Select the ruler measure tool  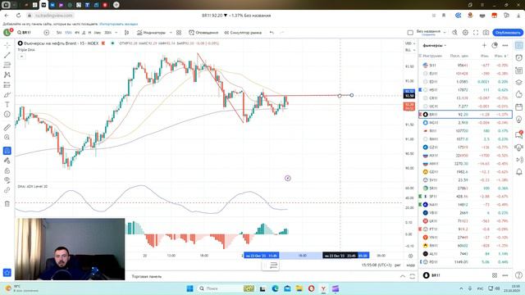pos(7,128)
